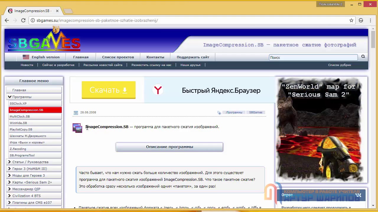Click the scrollbar down arrow
The height and width of the screenshot is (212, 378).
373,206
